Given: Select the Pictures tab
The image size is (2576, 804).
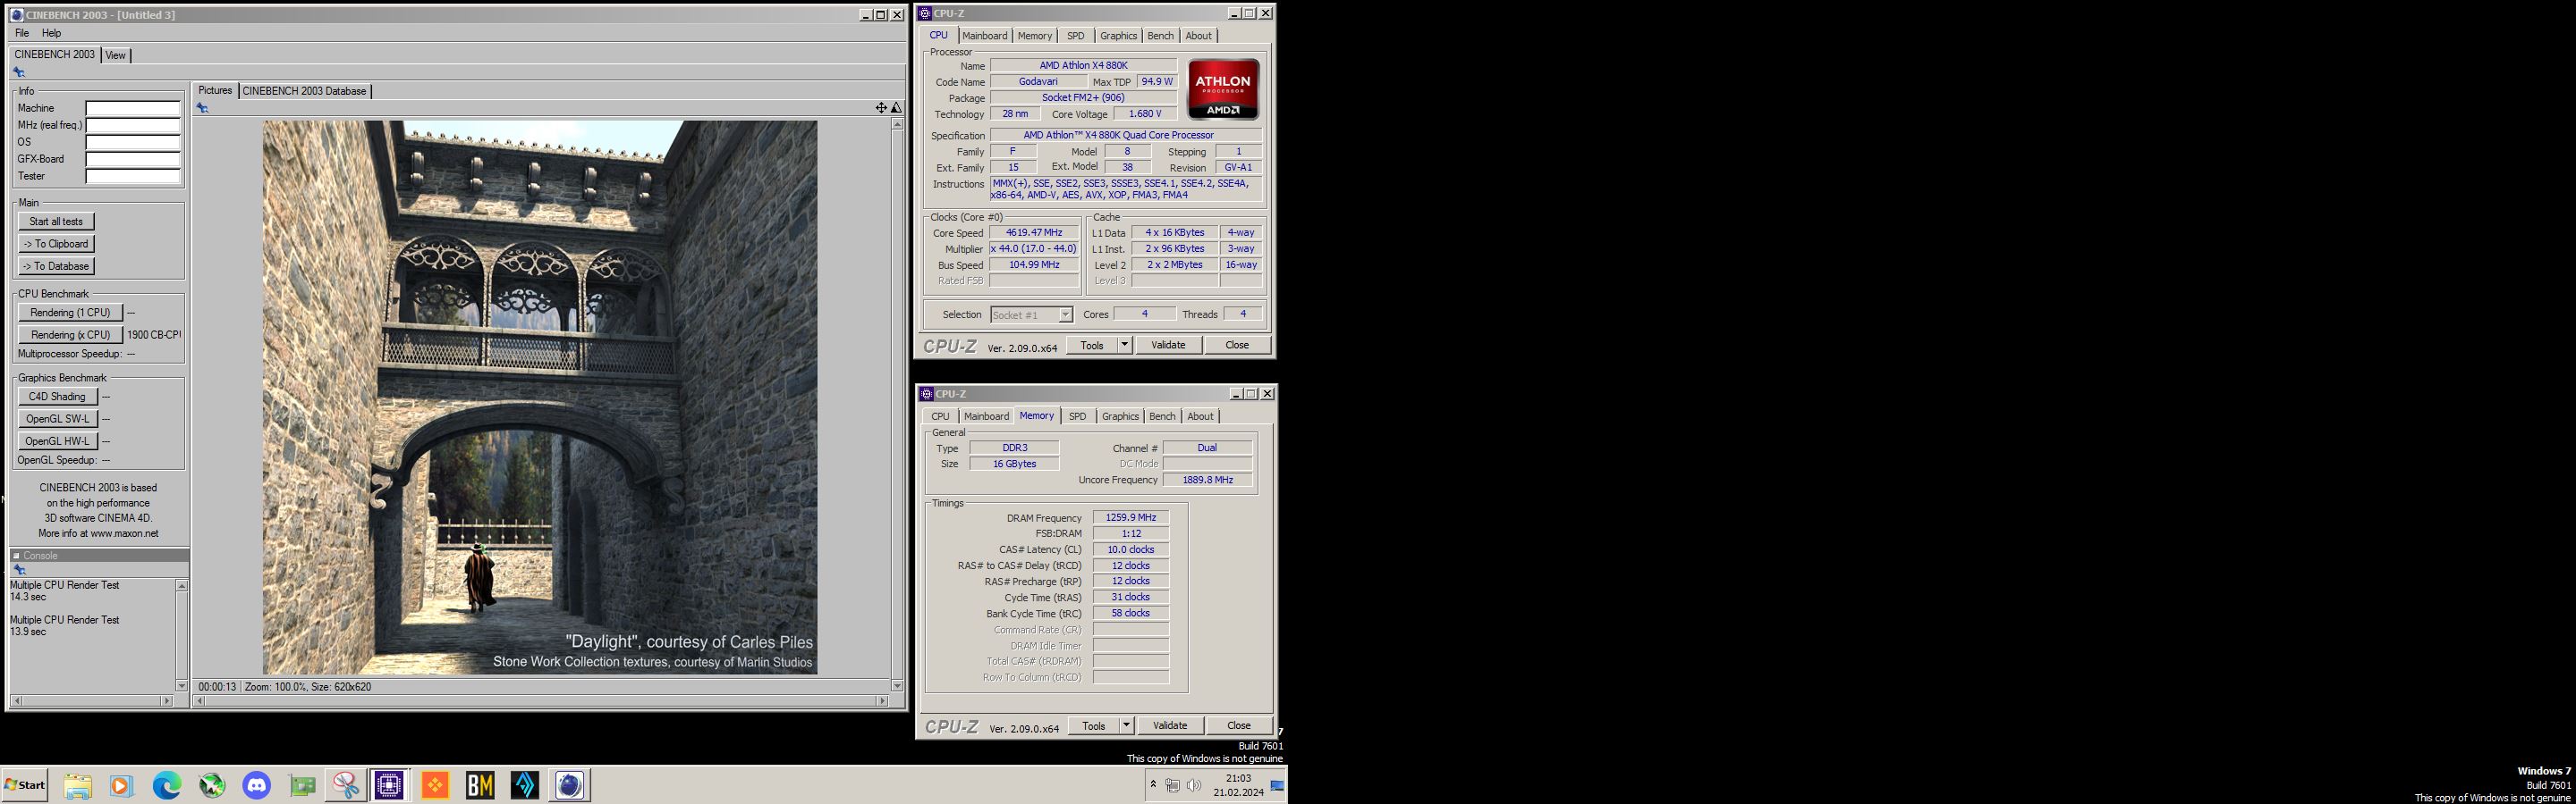Looking at the screenshot, I should (215, 90).
